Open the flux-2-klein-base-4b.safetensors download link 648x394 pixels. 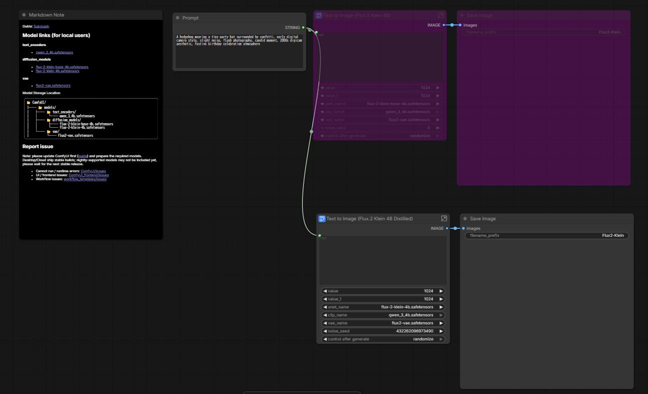point(62,67)
